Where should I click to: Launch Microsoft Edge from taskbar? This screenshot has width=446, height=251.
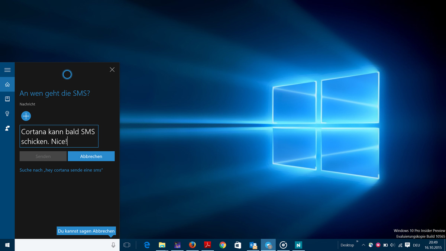point(147,245)
